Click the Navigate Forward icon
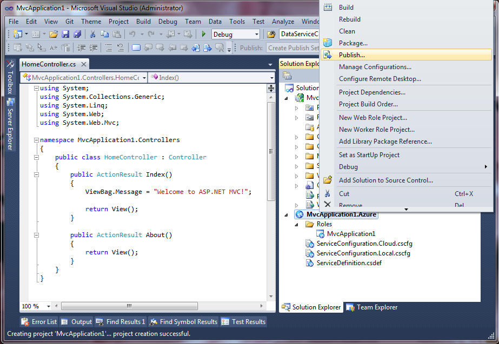Screen dimensions: 499x344 coord(188,34)
